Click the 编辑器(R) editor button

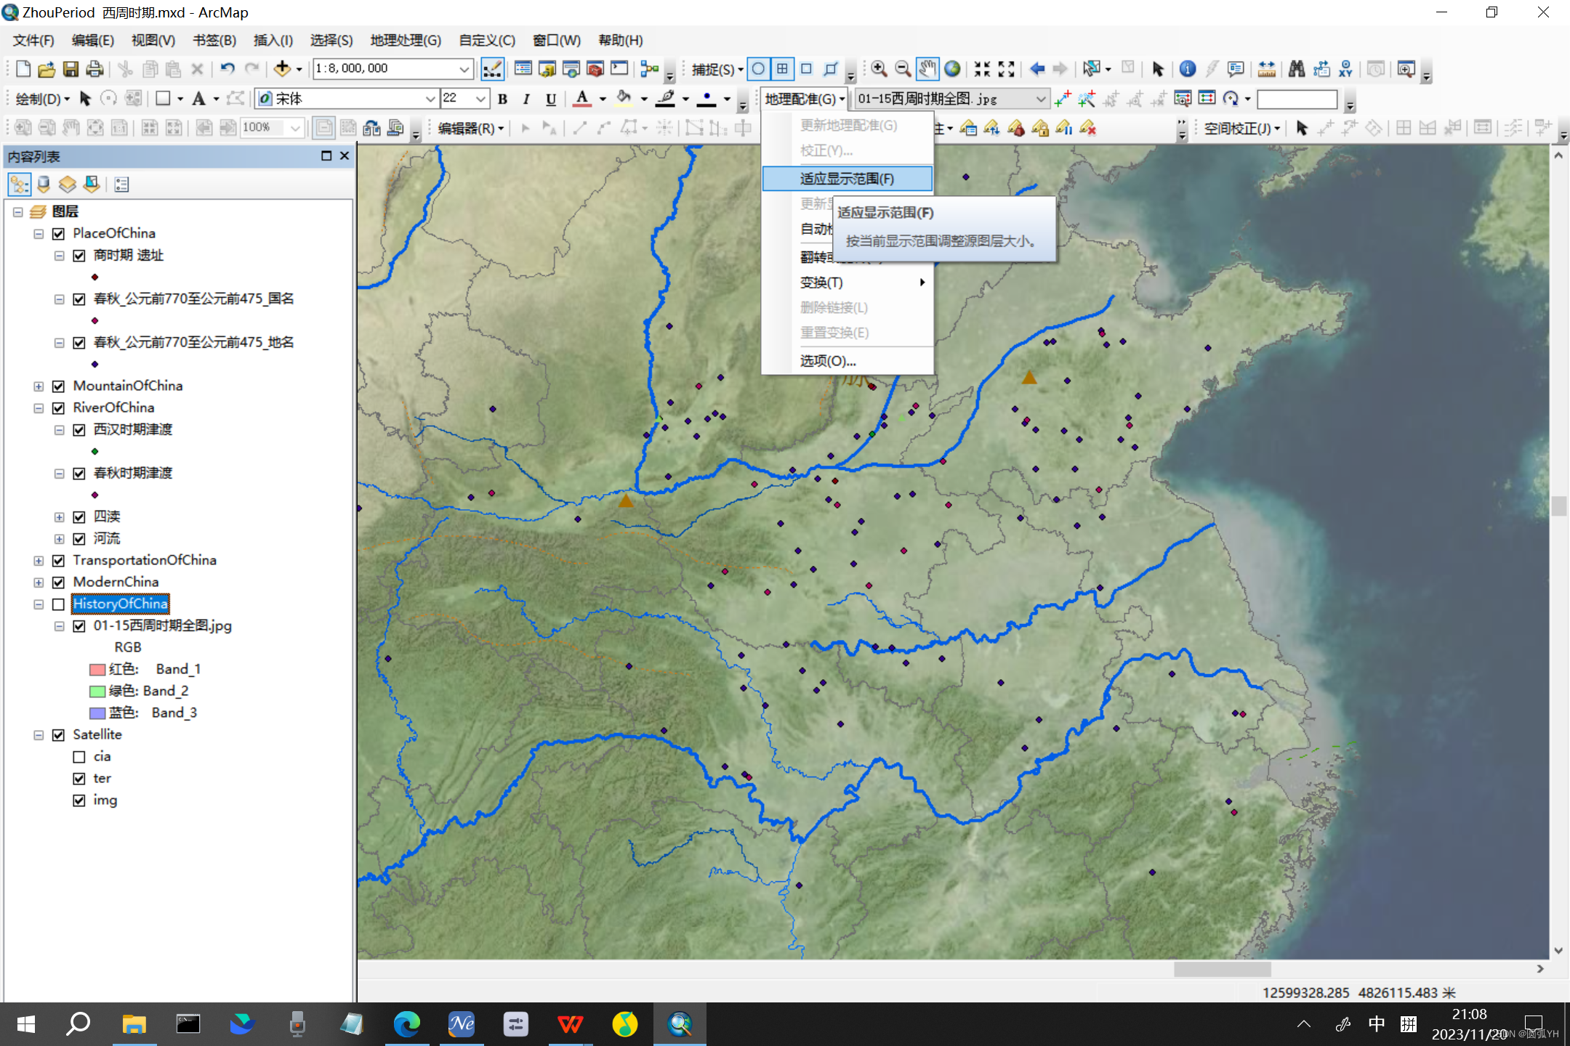pyautogui.click(x=470, y=129)
